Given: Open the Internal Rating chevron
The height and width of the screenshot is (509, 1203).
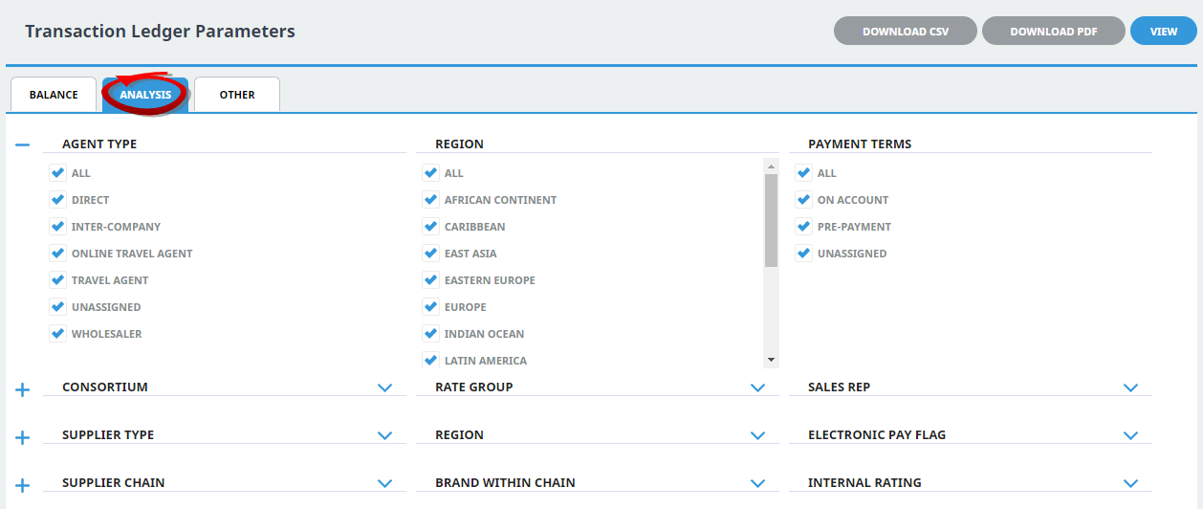Looking at the screenshot, I should (x=1131, y=483).
